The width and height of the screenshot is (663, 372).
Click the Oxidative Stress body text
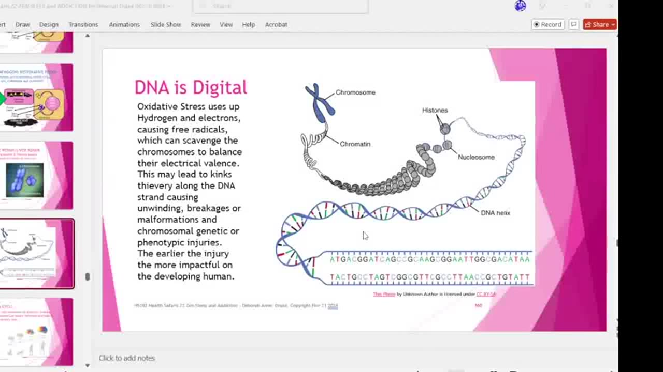pos(189,191)
